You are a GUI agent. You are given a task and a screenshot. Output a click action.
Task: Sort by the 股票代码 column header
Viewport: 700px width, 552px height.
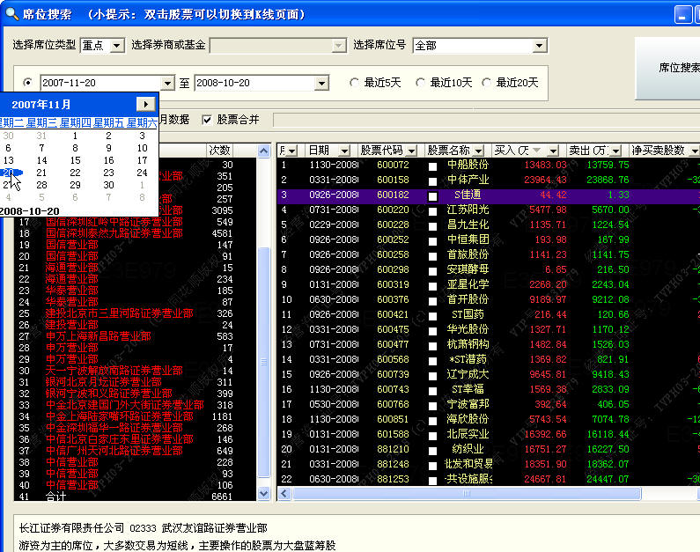(387, 151)
